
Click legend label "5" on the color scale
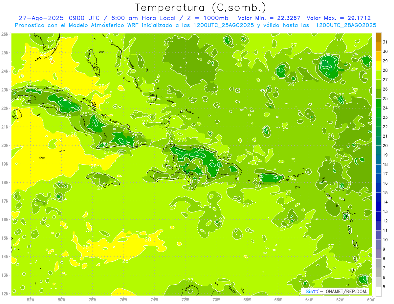pos(384,287)
